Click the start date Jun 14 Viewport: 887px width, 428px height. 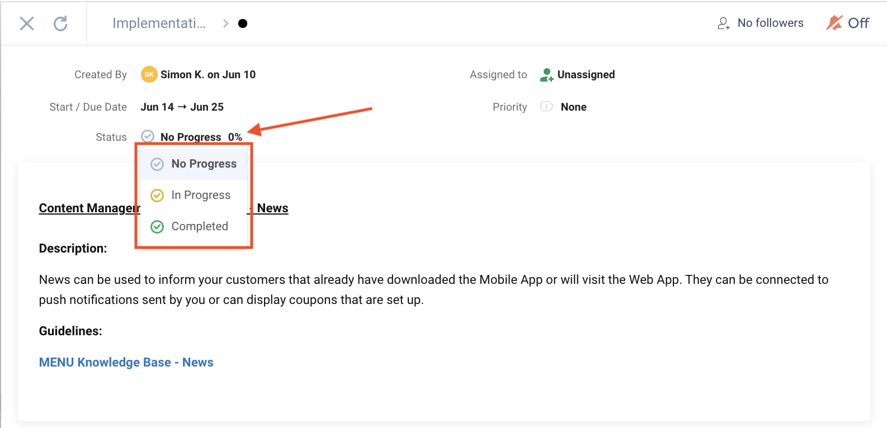tap(157, 107)
